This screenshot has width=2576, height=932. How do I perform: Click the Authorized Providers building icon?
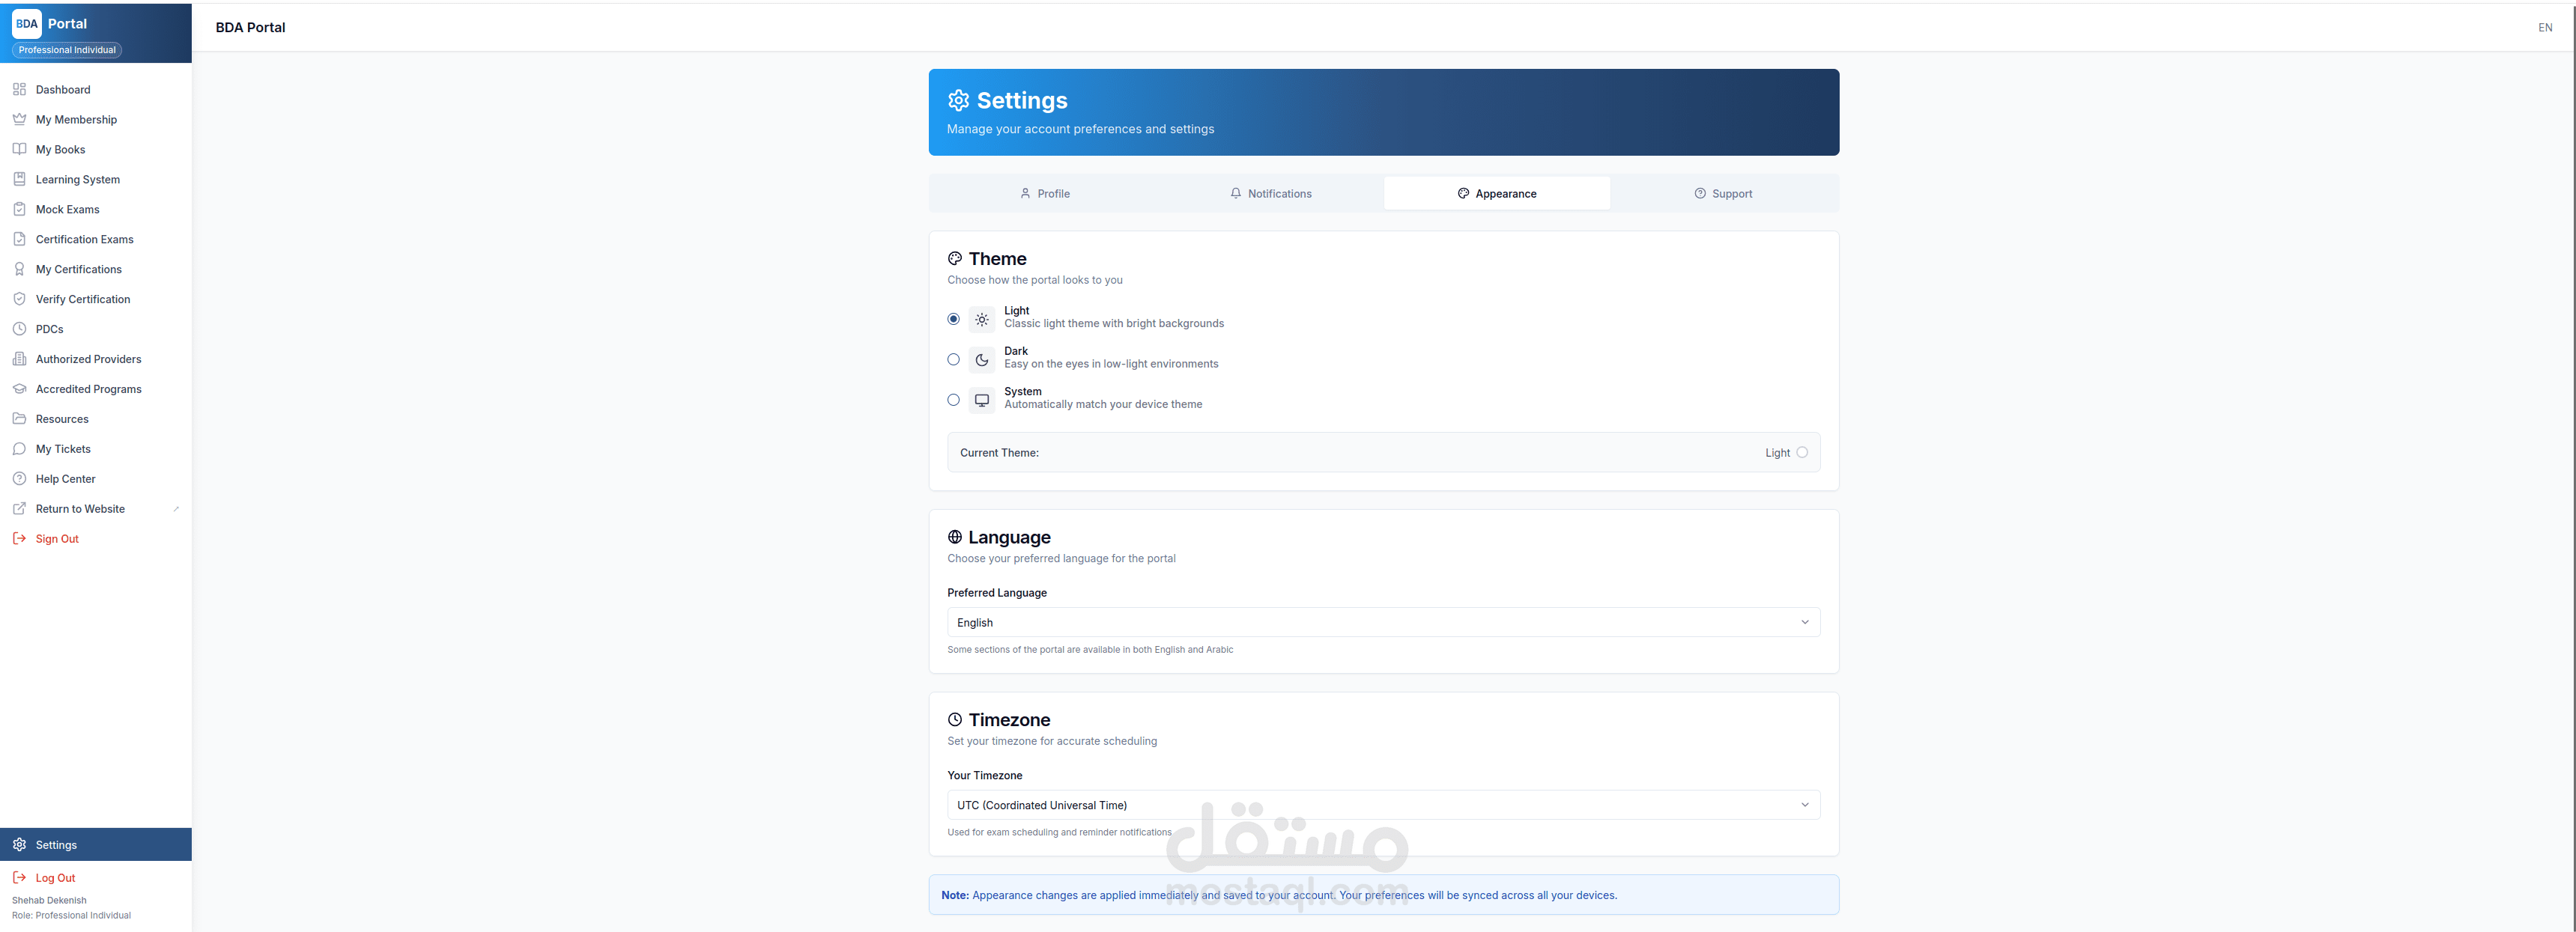pyautogui.click(x=19, y=359)
